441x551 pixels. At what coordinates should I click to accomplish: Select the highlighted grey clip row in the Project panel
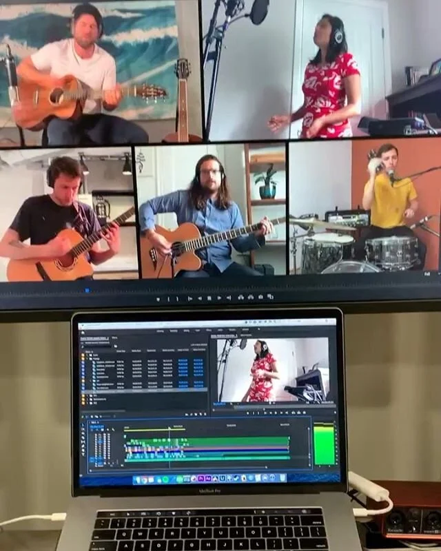[145, 391]
